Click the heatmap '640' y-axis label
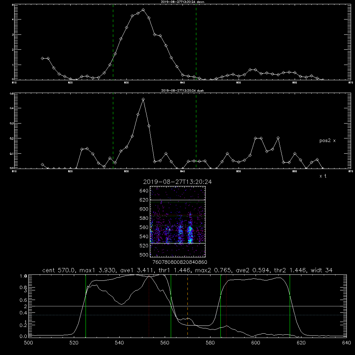 pos(144,191)
